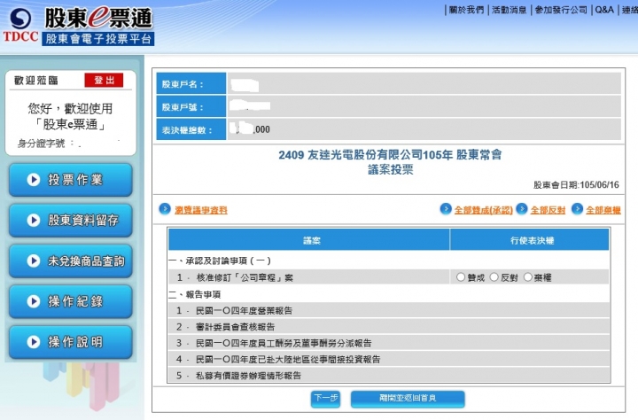
Task: Click the arrow icon beside 全部贊成(承認)
Action: 446,209
